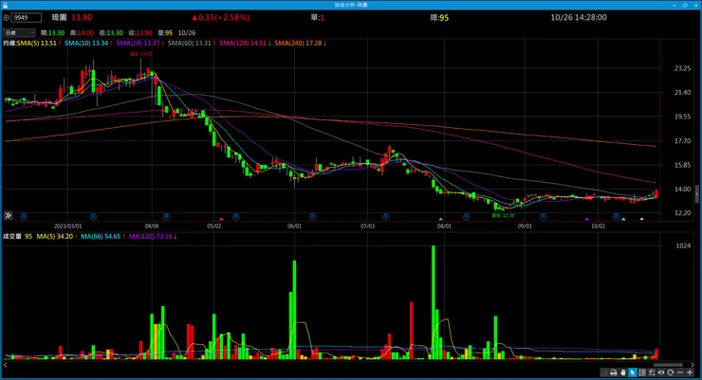Click the SMA(5) 13.51 legend label
The height and width of the screenshot is (380, 702).
tap(37, 44)
